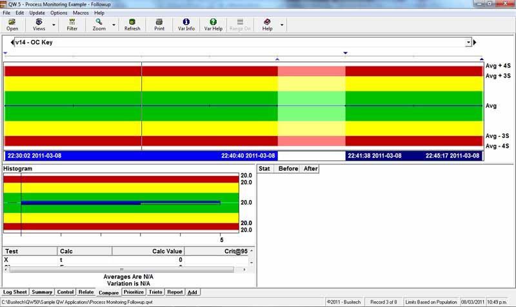Click Record 3 of 8 in status bar
The image size is (516, 307).
pyautogui.click(x=383, y=302)
